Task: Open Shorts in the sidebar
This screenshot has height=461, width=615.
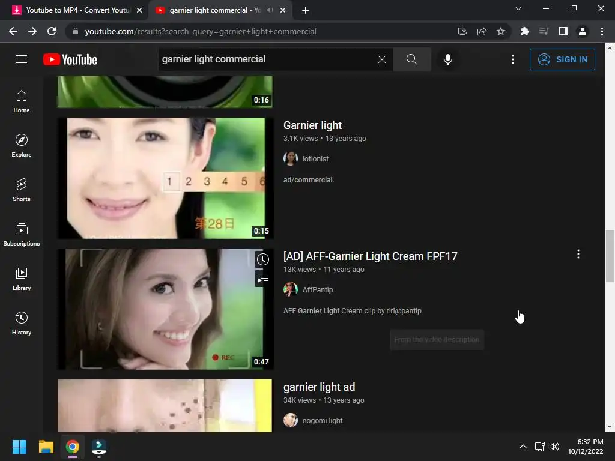Action: (x=22, y=190)
